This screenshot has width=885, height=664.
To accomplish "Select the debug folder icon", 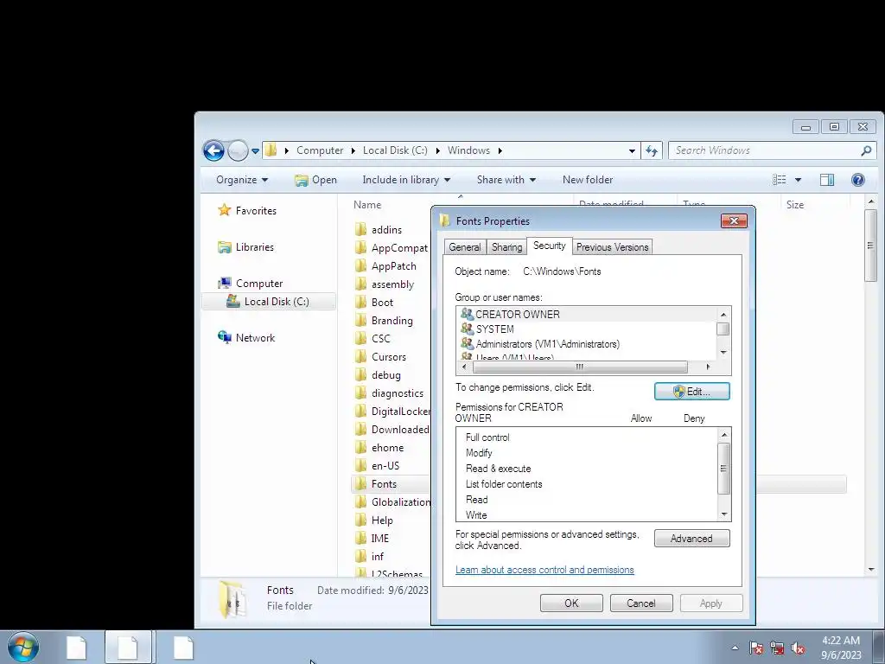I will (361, 374).
